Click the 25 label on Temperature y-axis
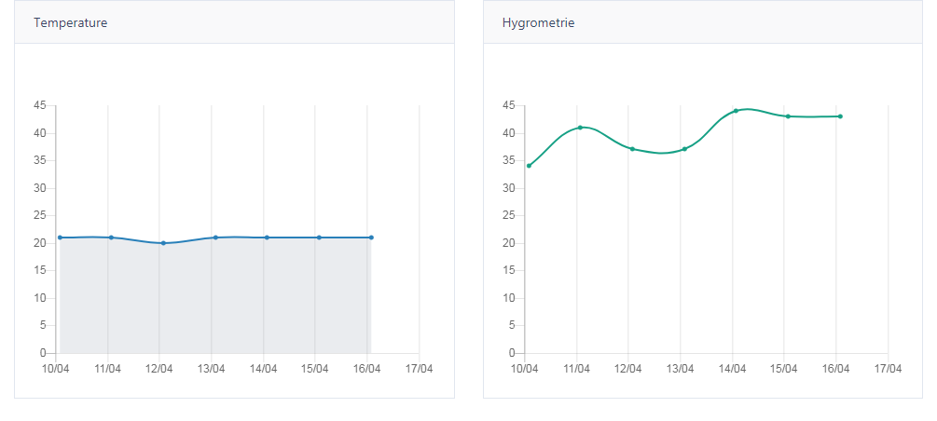 tap(40, 215)
